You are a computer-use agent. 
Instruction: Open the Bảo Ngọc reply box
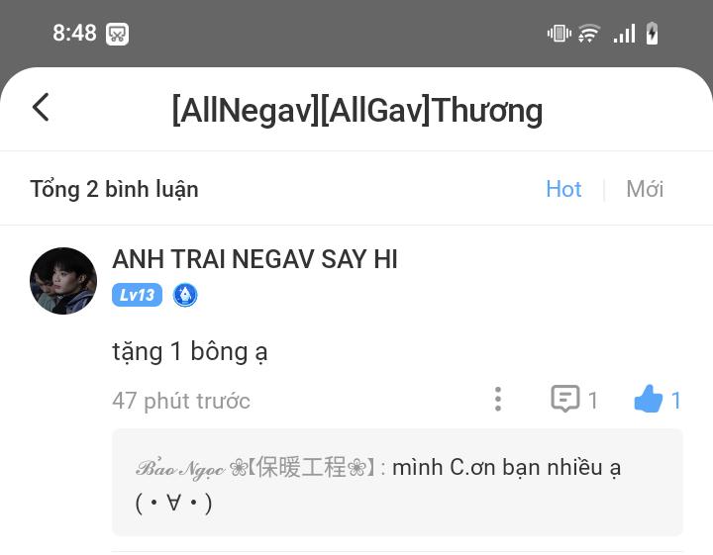pyautogui.click(x=397, y=483)
